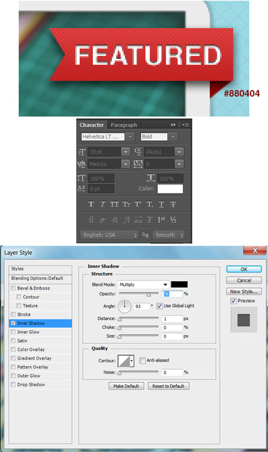268x452 pixels.
Task: Click Reset to Default button
Action: pos(169,386)
